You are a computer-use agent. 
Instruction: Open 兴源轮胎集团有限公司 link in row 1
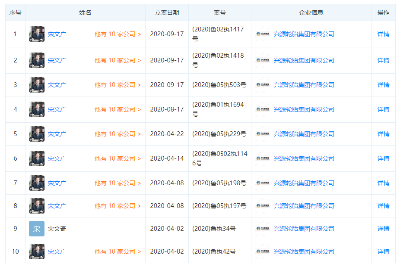[x=304, y=34]
